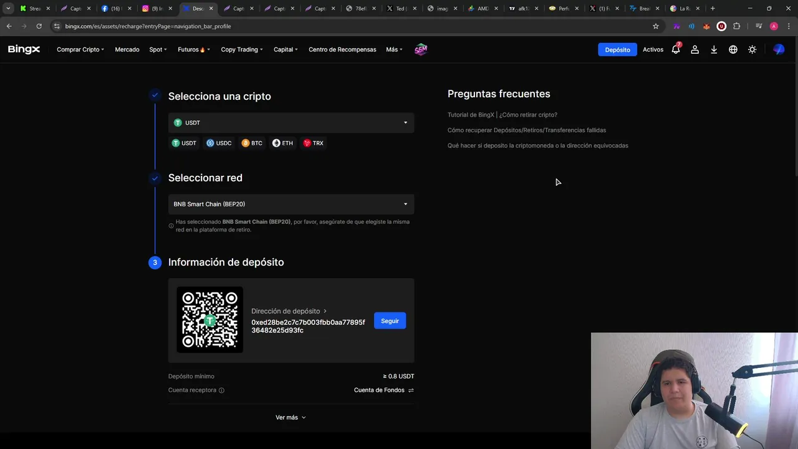The image size is (798, 449).
Task: Click the browser address bar URL
Action: point(148,26)
